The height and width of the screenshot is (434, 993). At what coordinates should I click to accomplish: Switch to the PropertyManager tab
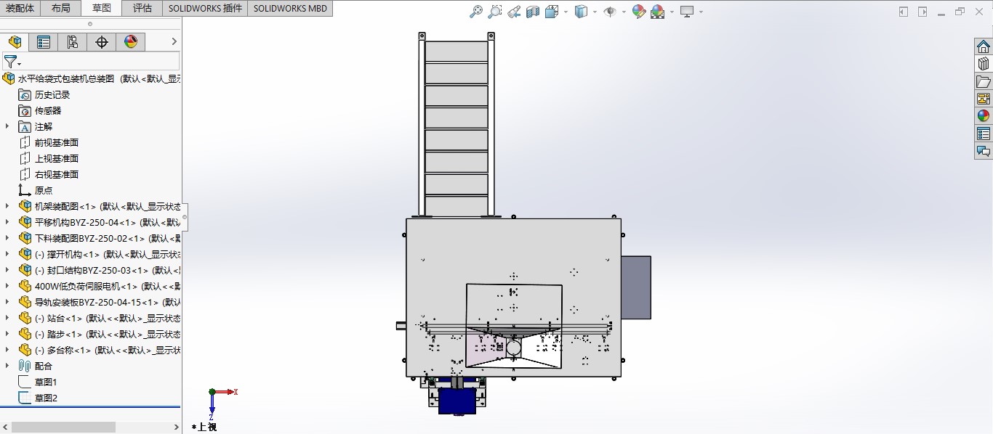click(x=44, y=42)
